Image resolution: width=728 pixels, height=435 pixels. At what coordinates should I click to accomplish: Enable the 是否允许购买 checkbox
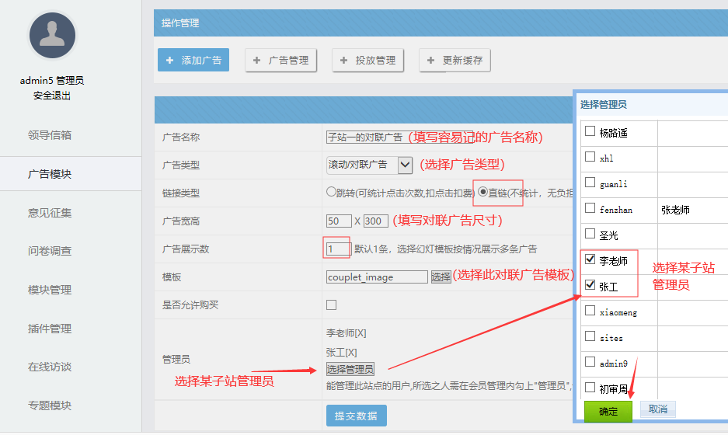coord(332,305)
